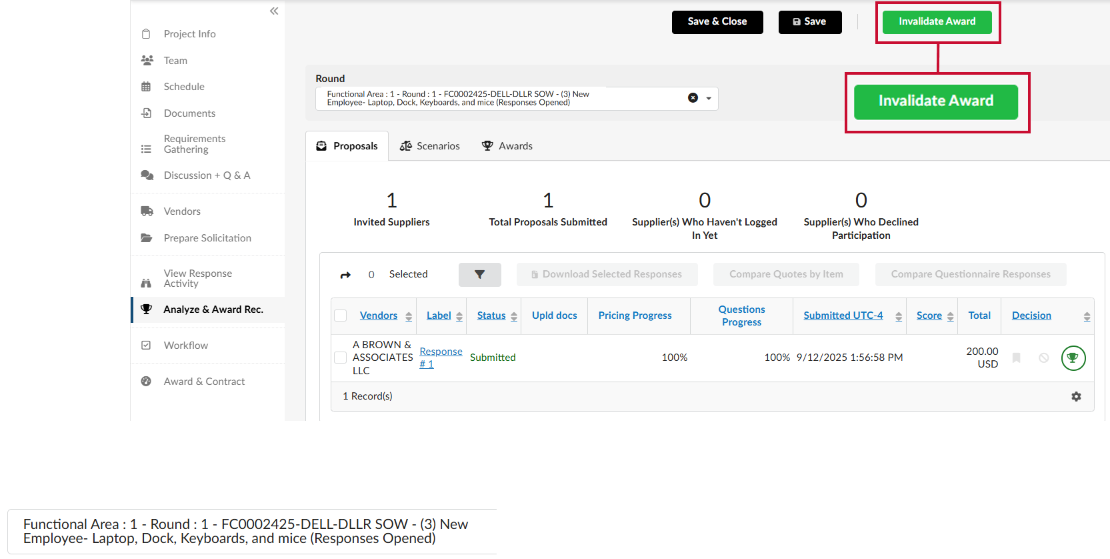The width and height of the screenshot is (1110, 559).
Task: Click the 200.00 USD total value
Action: pos(983,358)
